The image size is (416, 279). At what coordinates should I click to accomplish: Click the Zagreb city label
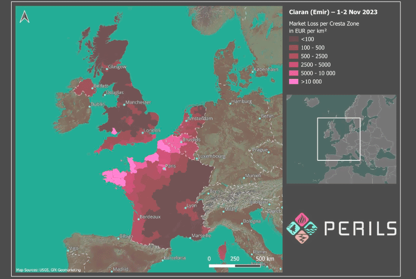tap(274, 211)
